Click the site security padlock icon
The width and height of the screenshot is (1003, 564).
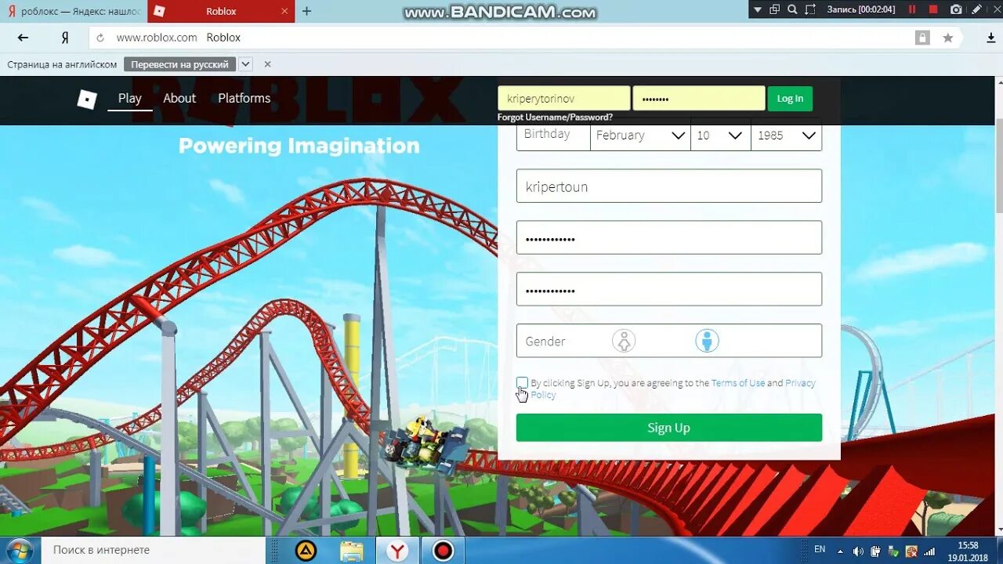922,38
